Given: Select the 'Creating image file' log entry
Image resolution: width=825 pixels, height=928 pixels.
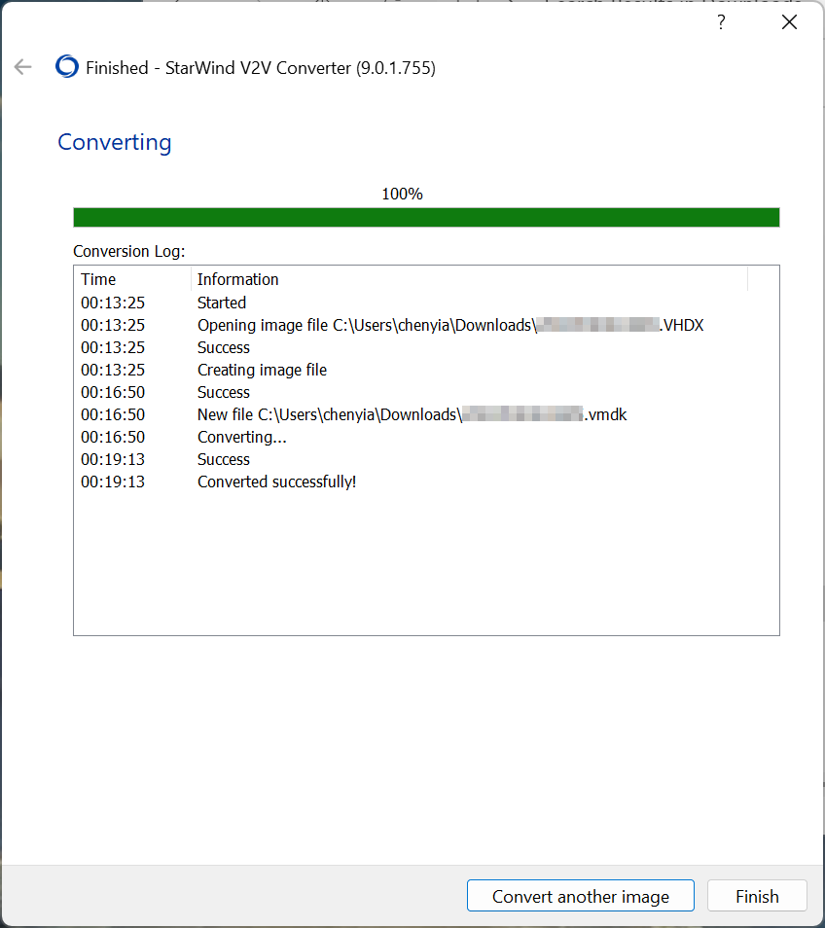Looking at the screenshot, I should 426,370.
